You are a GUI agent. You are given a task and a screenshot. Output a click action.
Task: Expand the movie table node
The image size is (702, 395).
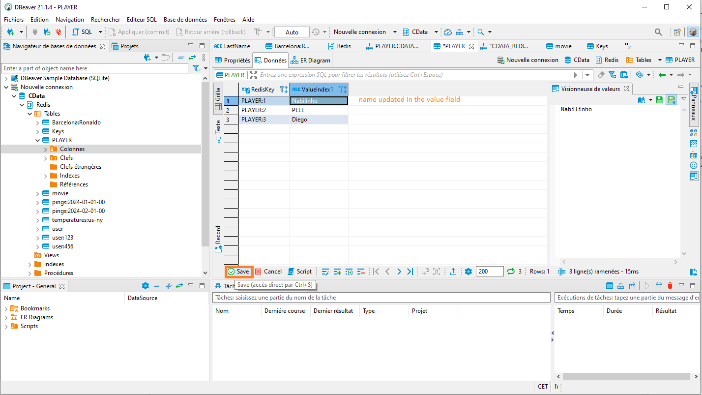38,193
